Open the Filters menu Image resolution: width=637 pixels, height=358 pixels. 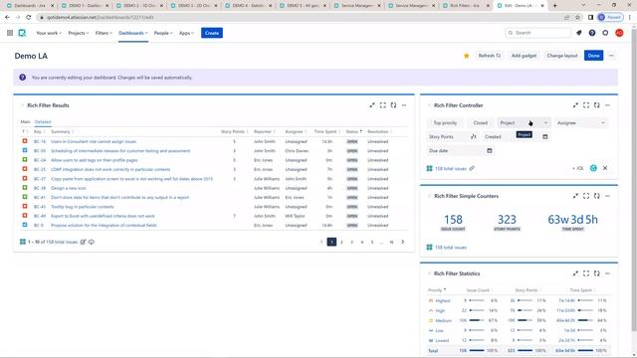[x=104, y=33]
